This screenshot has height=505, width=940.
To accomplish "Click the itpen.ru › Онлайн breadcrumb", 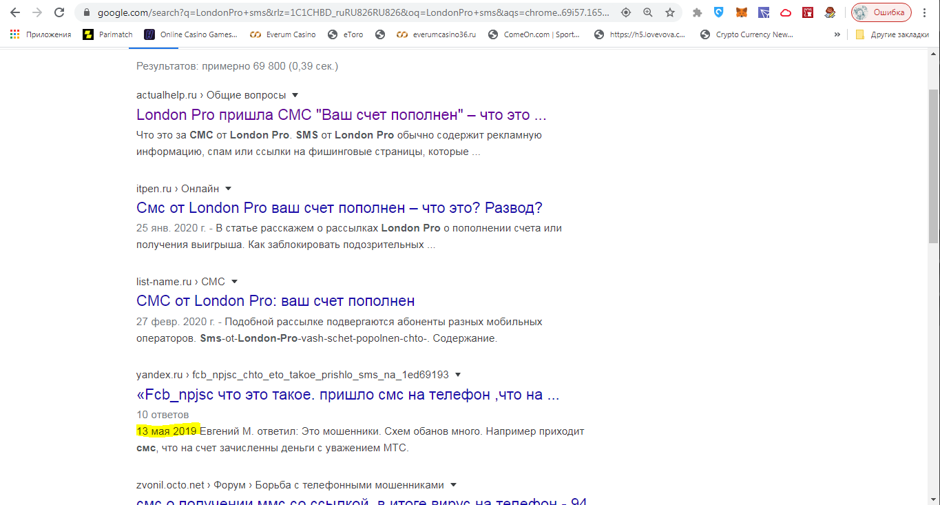I will click(178, 189).
